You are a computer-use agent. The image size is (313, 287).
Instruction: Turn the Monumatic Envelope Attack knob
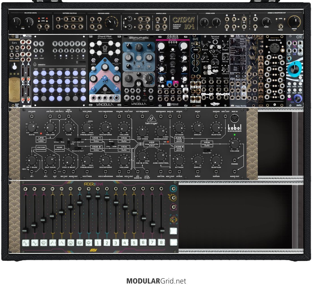tap(128, 46)
